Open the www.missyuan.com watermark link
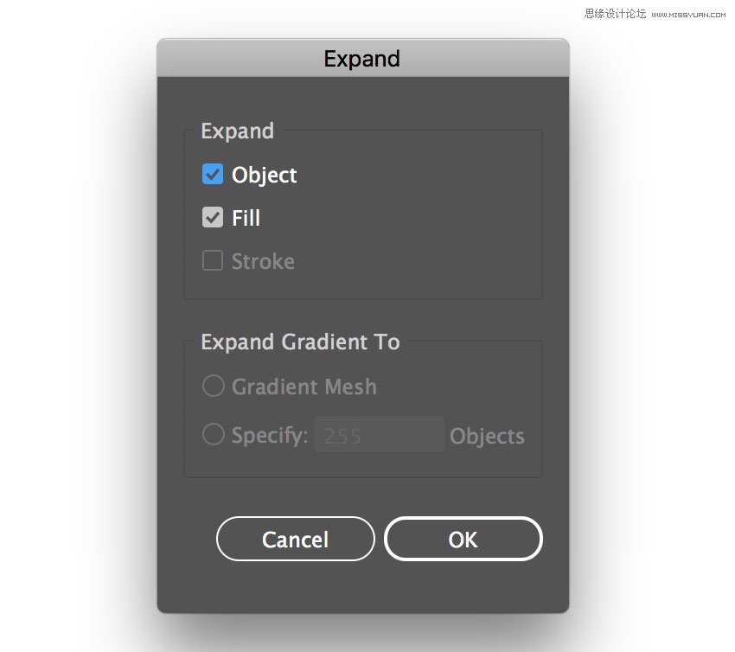 (691, 14)
